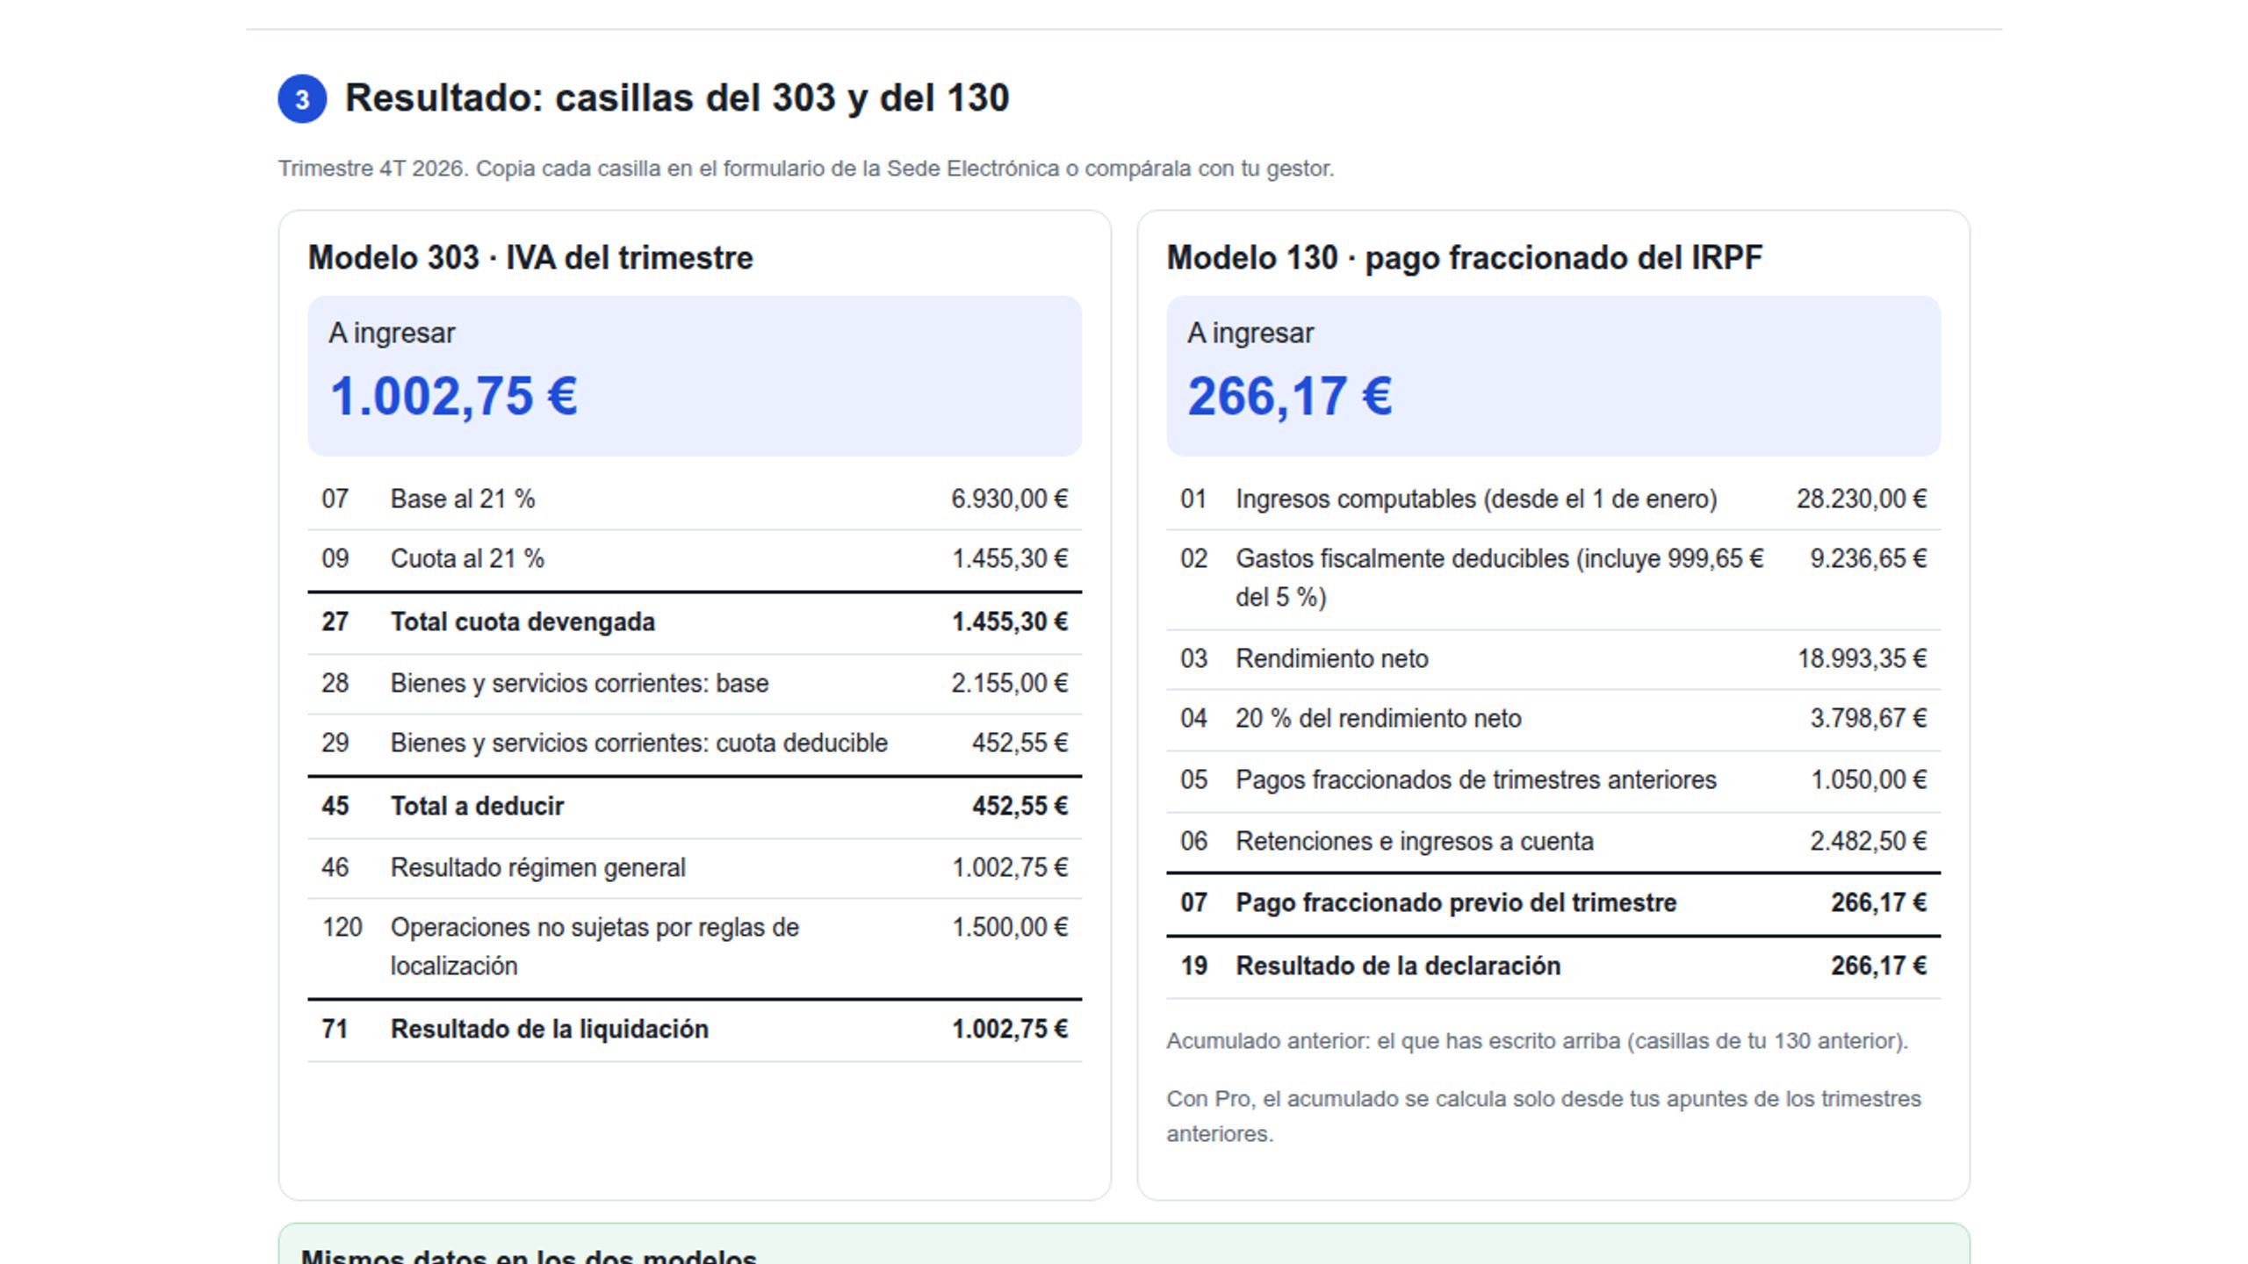Click 'Bienes y servicios corrientes: cuota deducible' label
The height and width of the screenshot is (1264, 2248).
pos(638,743)
